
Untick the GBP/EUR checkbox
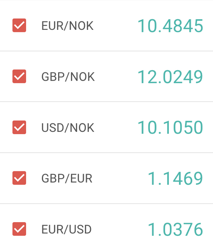click(x=19, y=178)
